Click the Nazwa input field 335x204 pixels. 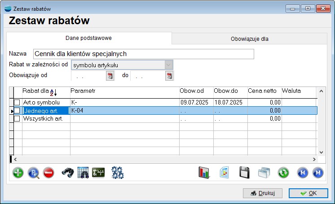144,54
